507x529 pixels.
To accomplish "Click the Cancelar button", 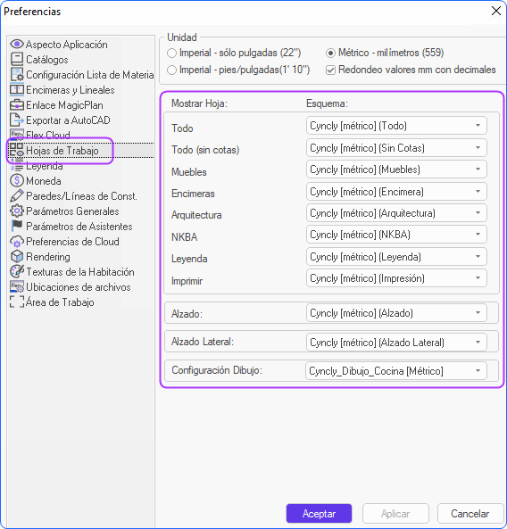I will click(x=470, y=514).
